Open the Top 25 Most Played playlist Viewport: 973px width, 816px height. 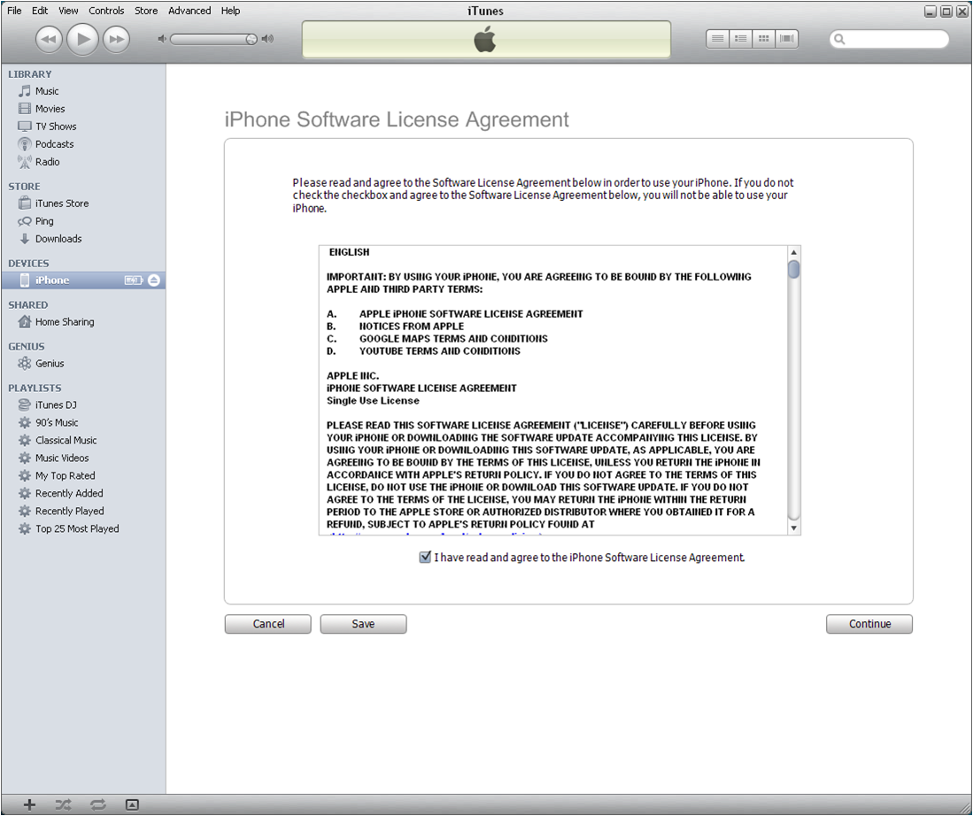83,528
